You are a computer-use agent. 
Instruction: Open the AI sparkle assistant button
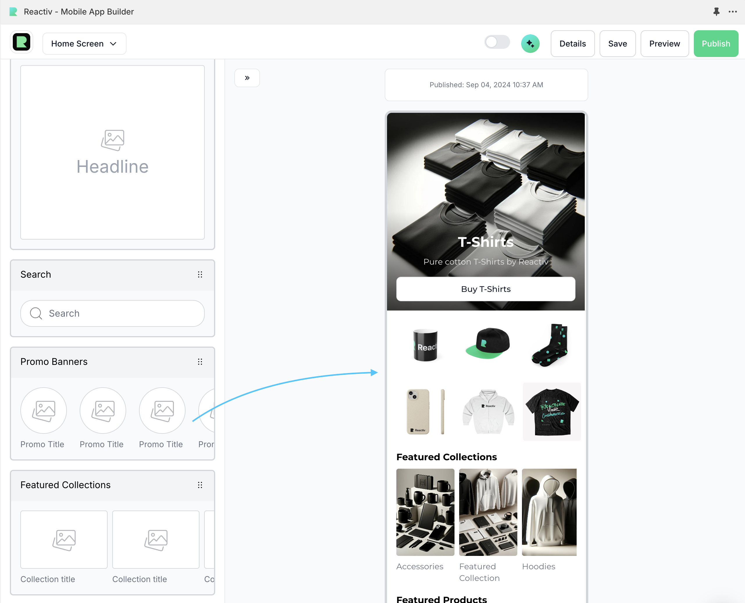click(530, 43)
